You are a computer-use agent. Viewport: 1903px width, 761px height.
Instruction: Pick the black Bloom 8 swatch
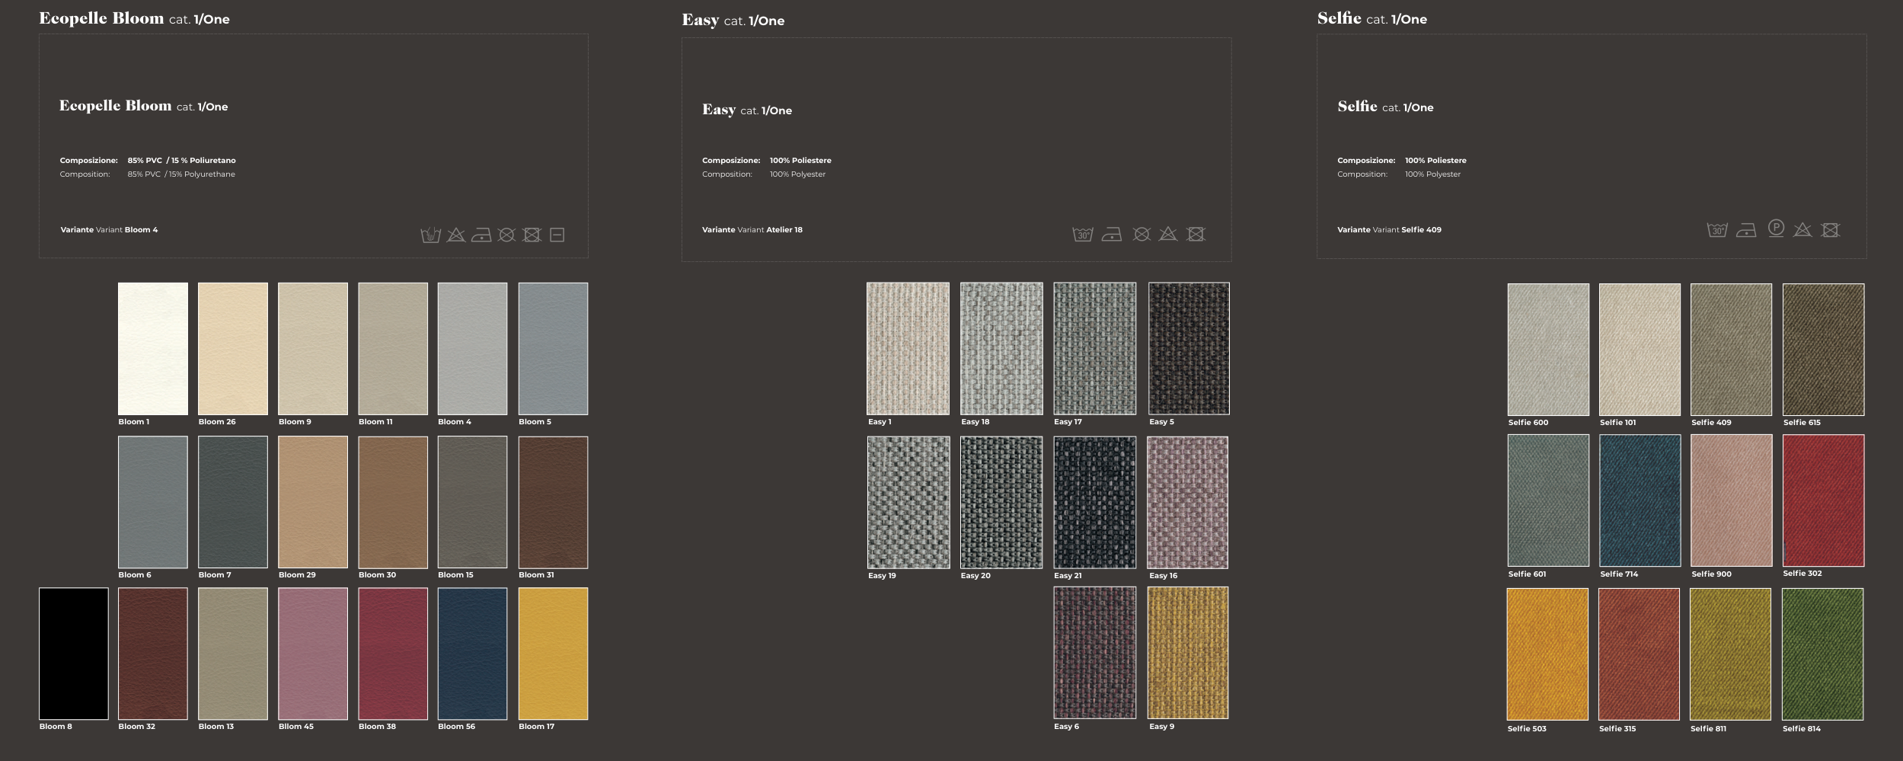point(74,654)
